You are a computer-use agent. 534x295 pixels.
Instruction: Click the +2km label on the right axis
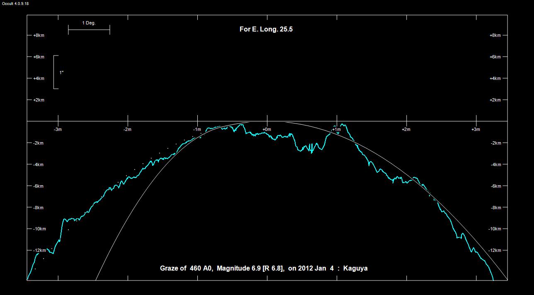(495, 100)
